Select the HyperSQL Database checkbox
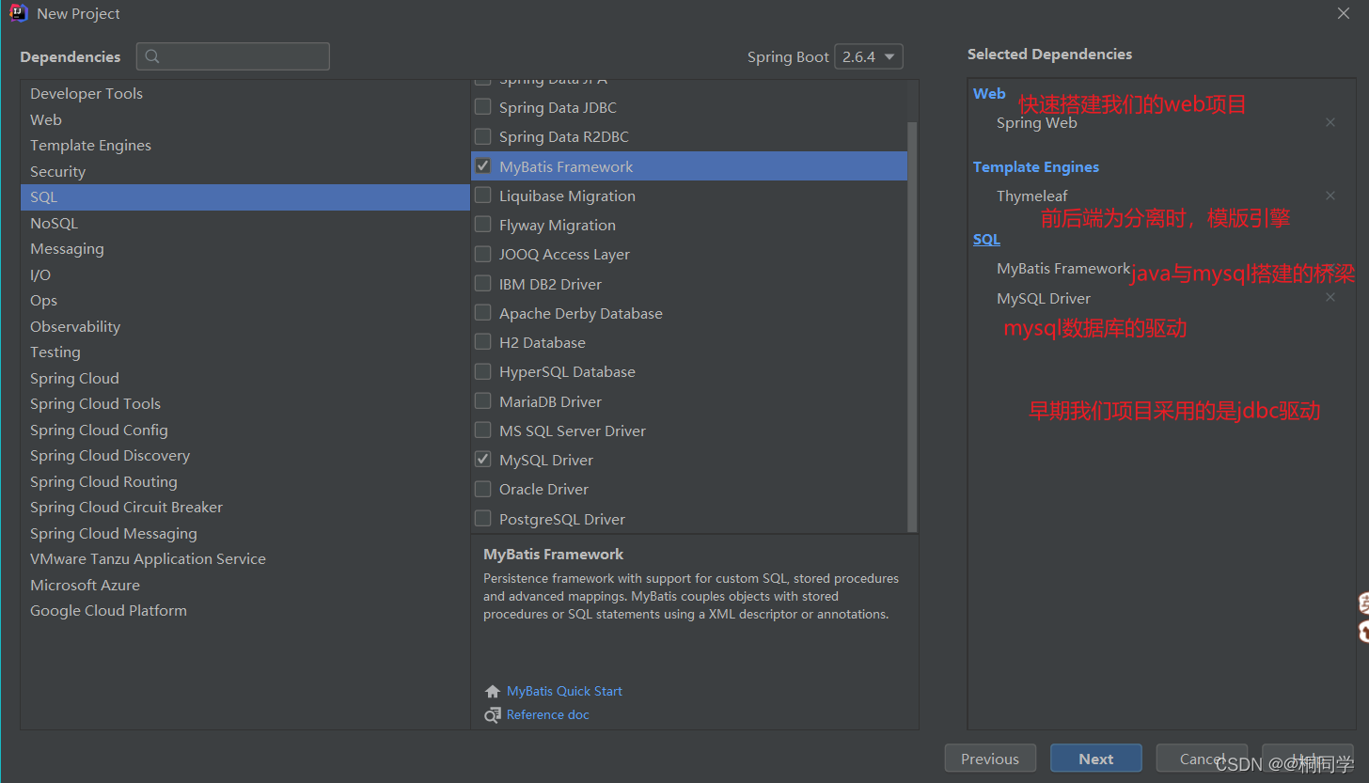The width and height of the screenshot is (1369, 783). point(482,371)
